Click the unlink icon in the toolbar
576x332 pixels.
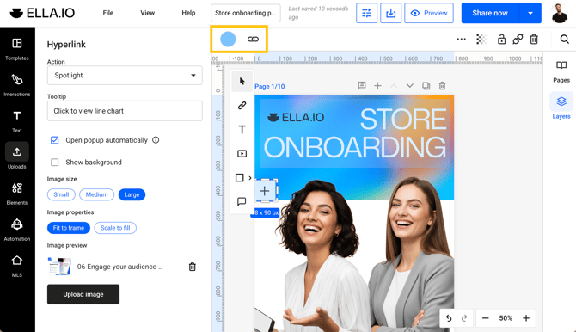coord(518,39)
